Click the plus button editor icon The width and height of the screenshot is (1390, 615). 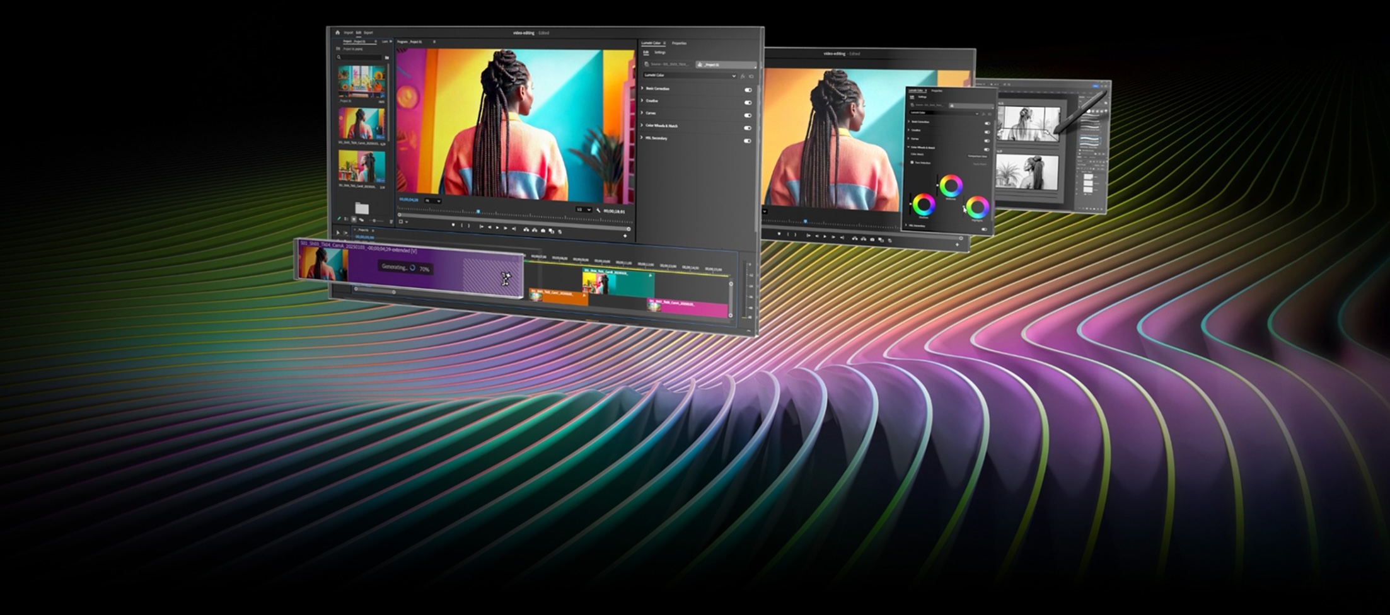pos(625,236)
